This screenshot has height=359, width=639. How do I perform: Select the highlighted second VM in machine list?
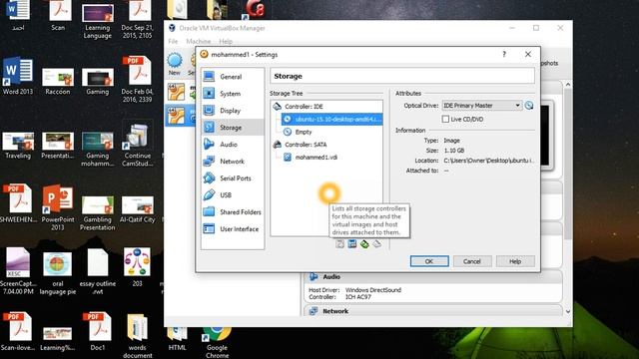(180, 116)
